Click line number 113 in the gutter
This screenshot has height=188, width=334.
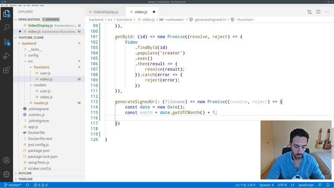(94, 102)
